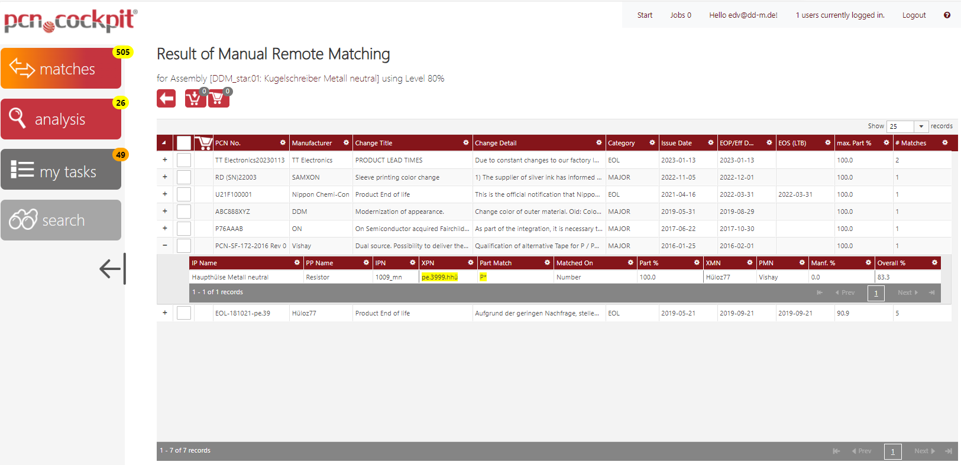The image size is (961, 465).
Task: Click the Logout link
Action: click(914, 15)
